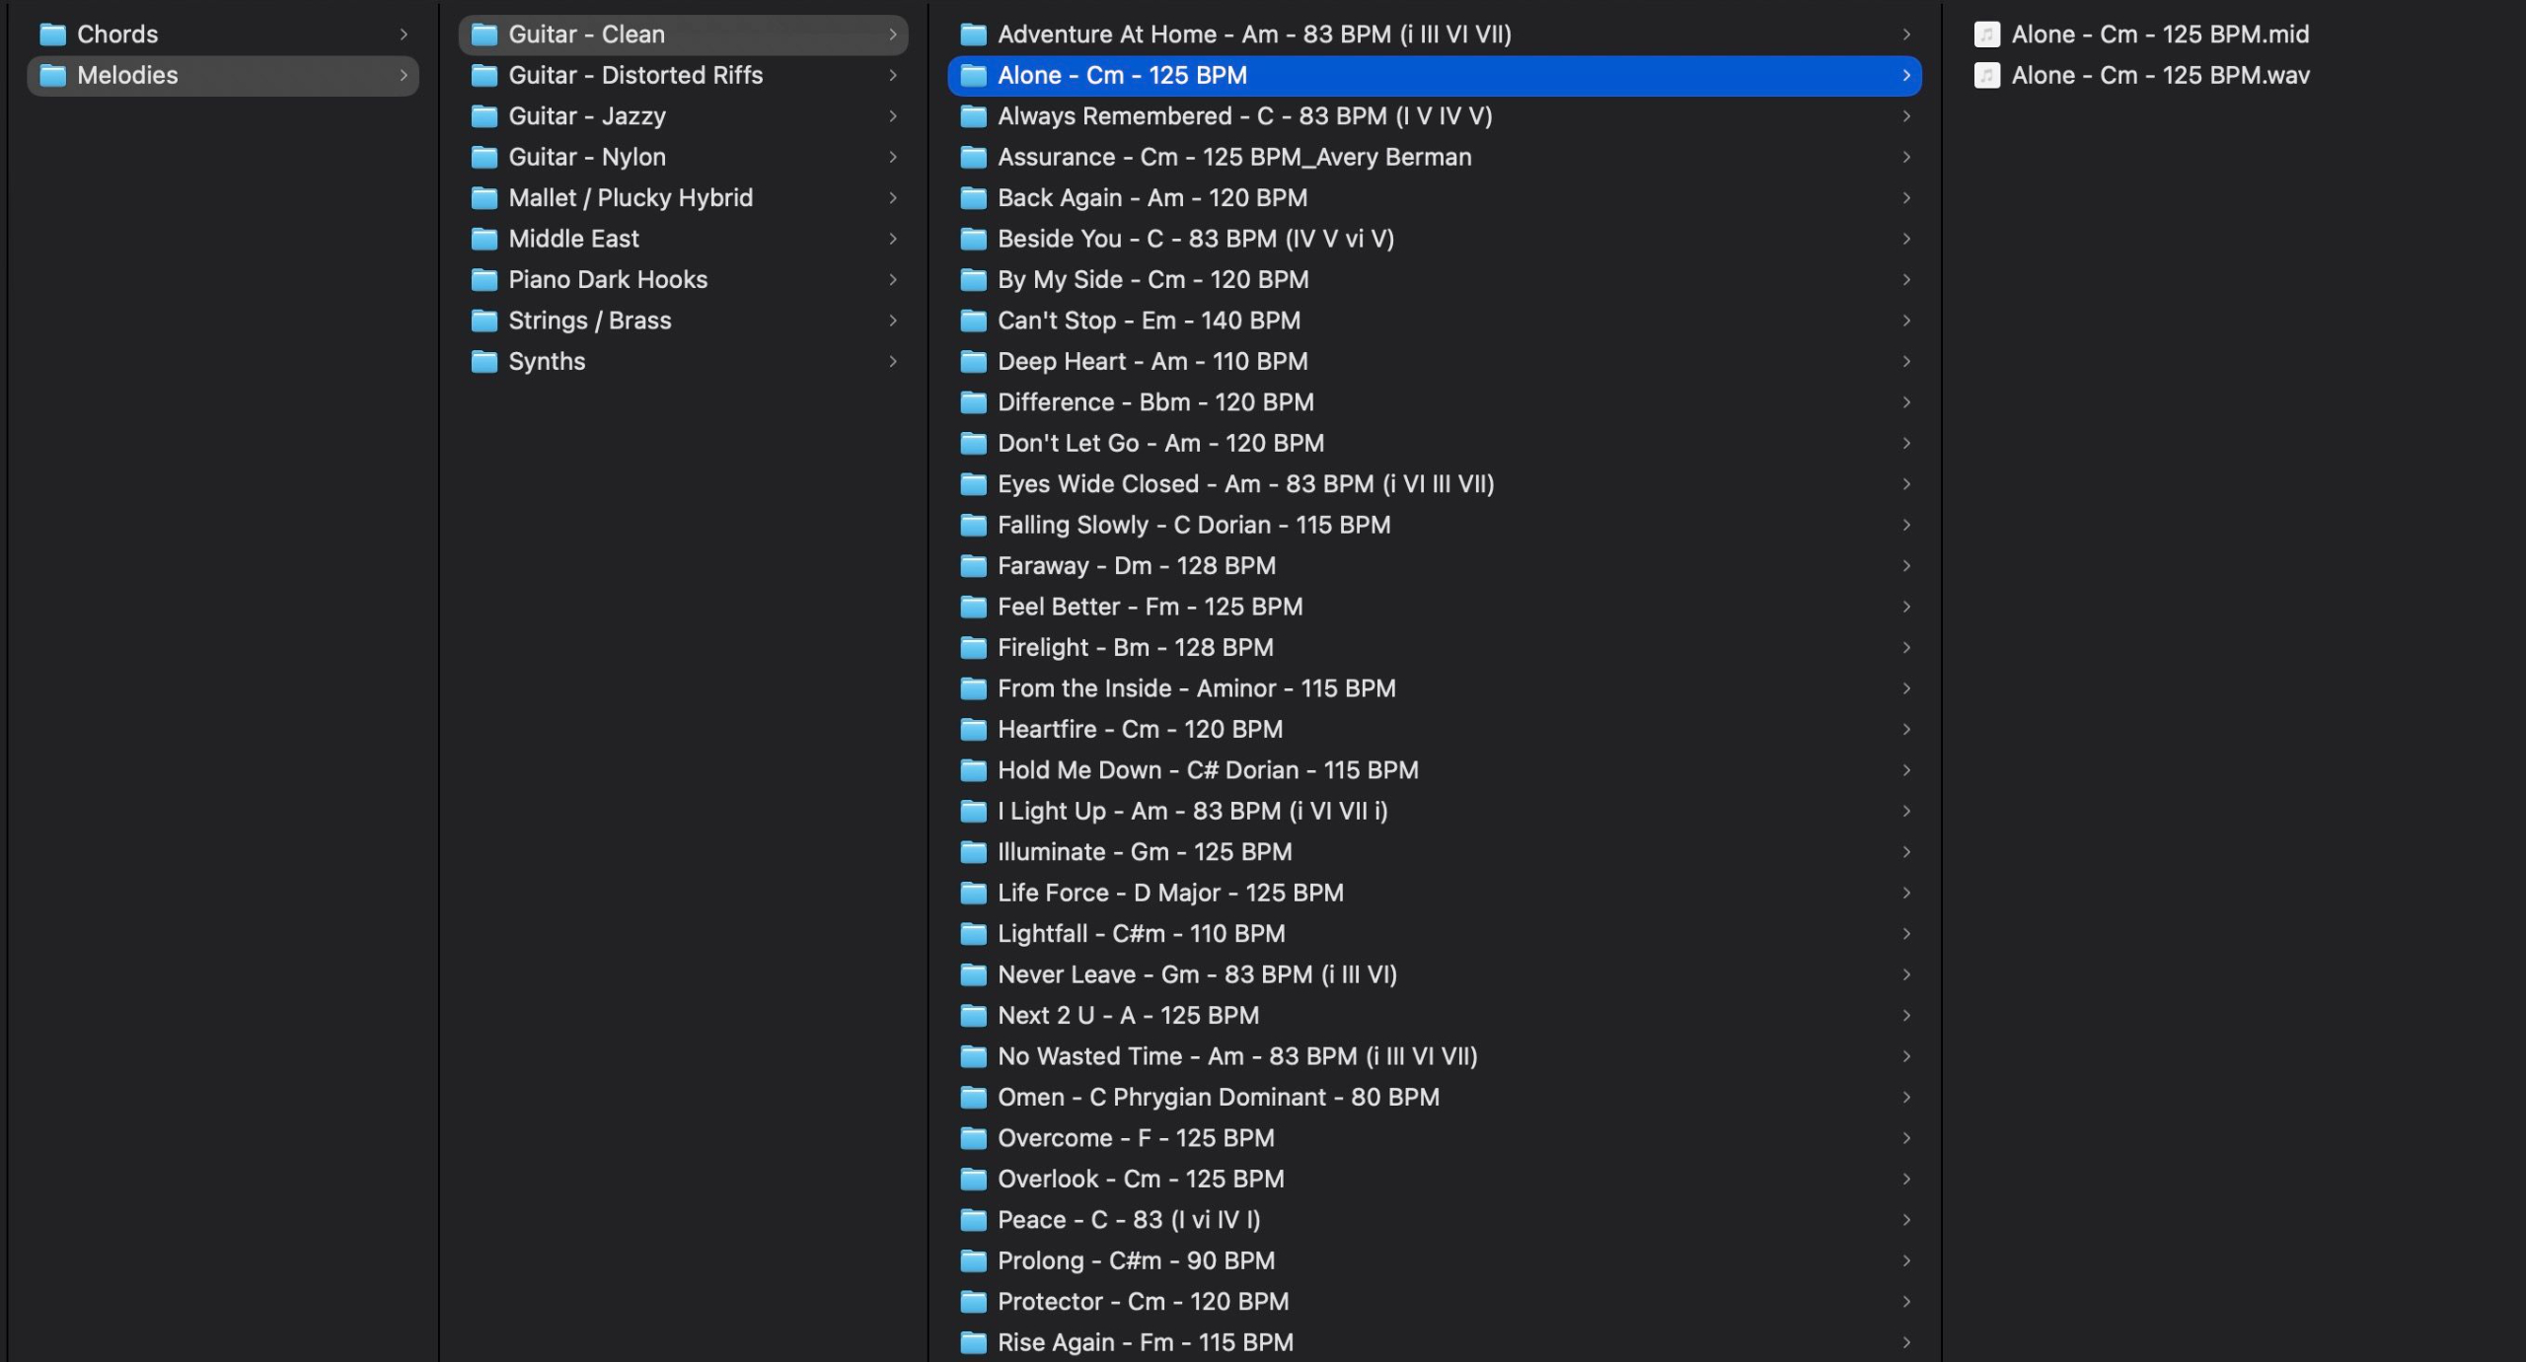This screenshot has width=2526, height=1362.
Task: Click the Synths folder icon
Action: pyautogui.click(x=483, y=362)
